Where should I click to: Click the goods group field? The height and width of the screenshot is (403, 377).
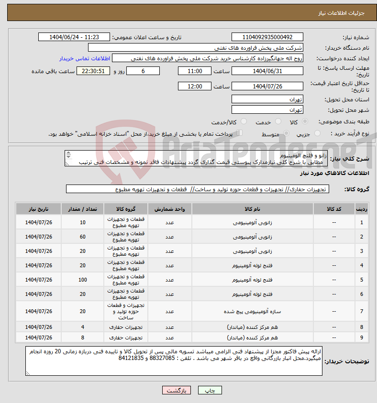[x=198, y=189]
